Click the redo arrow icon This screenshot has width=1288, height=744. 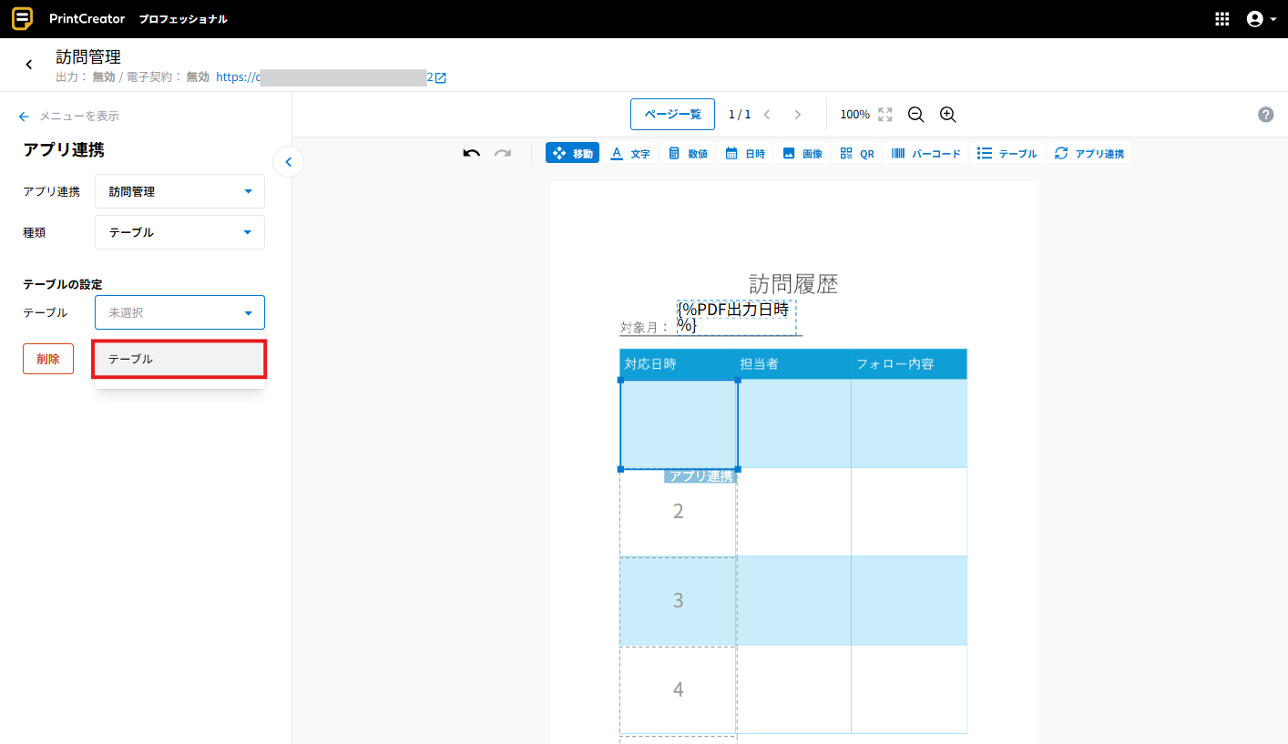pos(503,153)
